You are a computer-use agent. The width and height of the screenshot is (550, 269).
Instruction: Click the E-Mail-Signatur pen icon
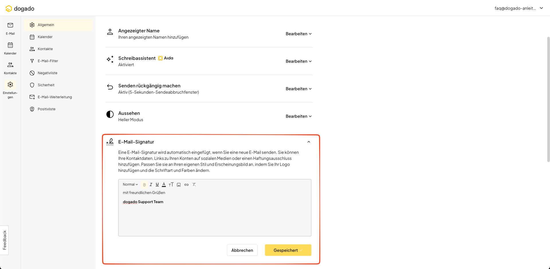(110, 142)
